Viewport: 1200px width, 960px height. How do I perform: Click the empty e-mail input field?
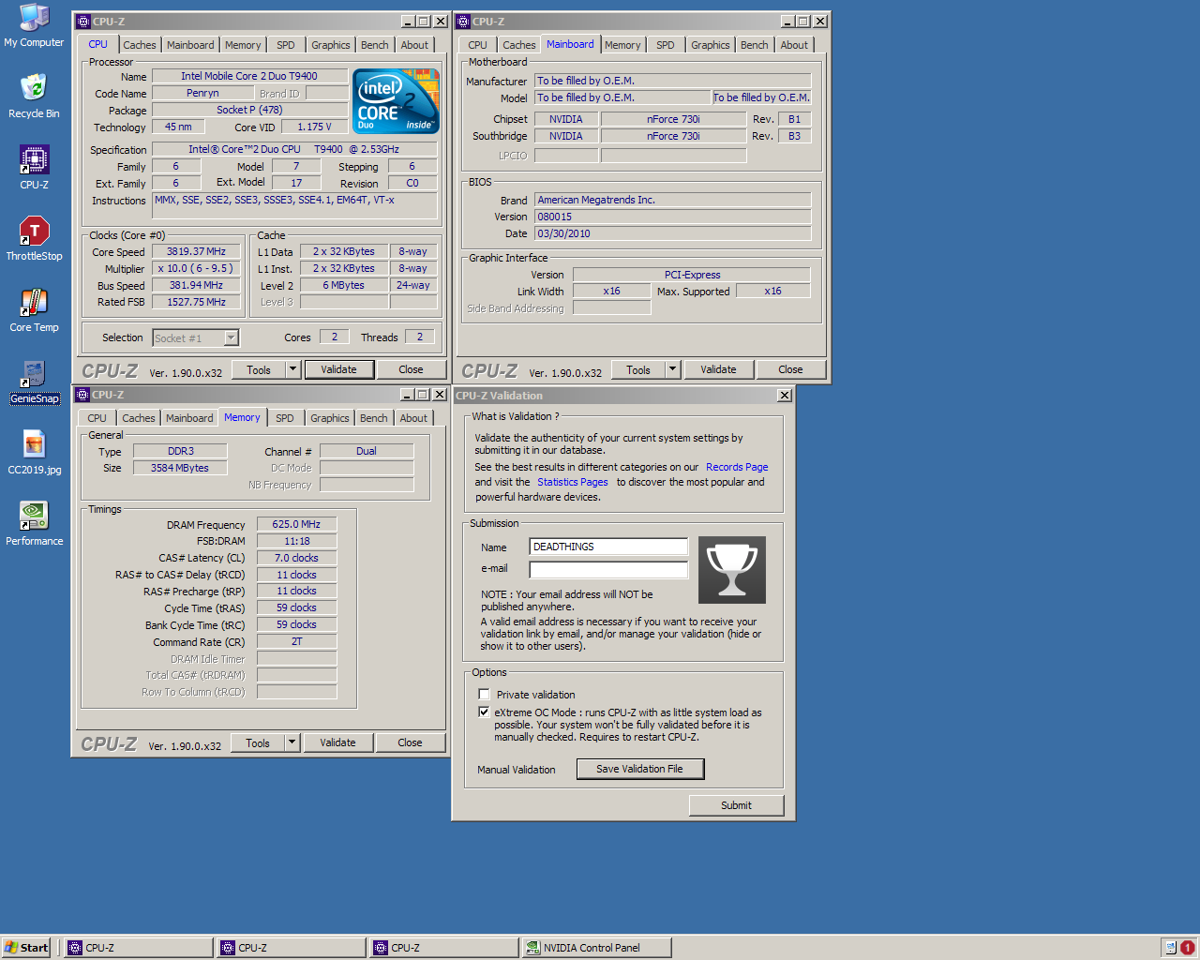tap(608, 569)
